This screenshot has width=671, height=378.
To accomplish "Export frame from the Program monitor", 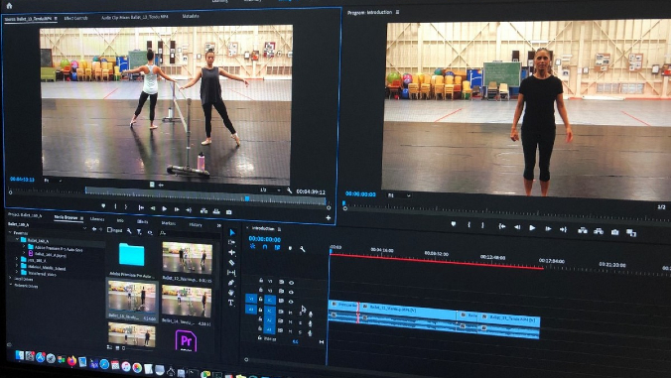I will coord(615,232).
